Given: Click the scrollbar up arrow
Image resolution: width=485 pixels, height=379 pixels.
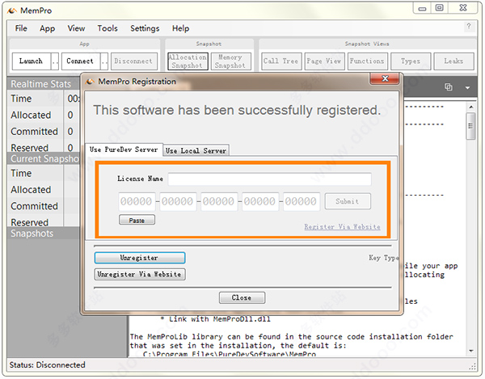Looking at the screenshot, I should (x=470, y=107).
